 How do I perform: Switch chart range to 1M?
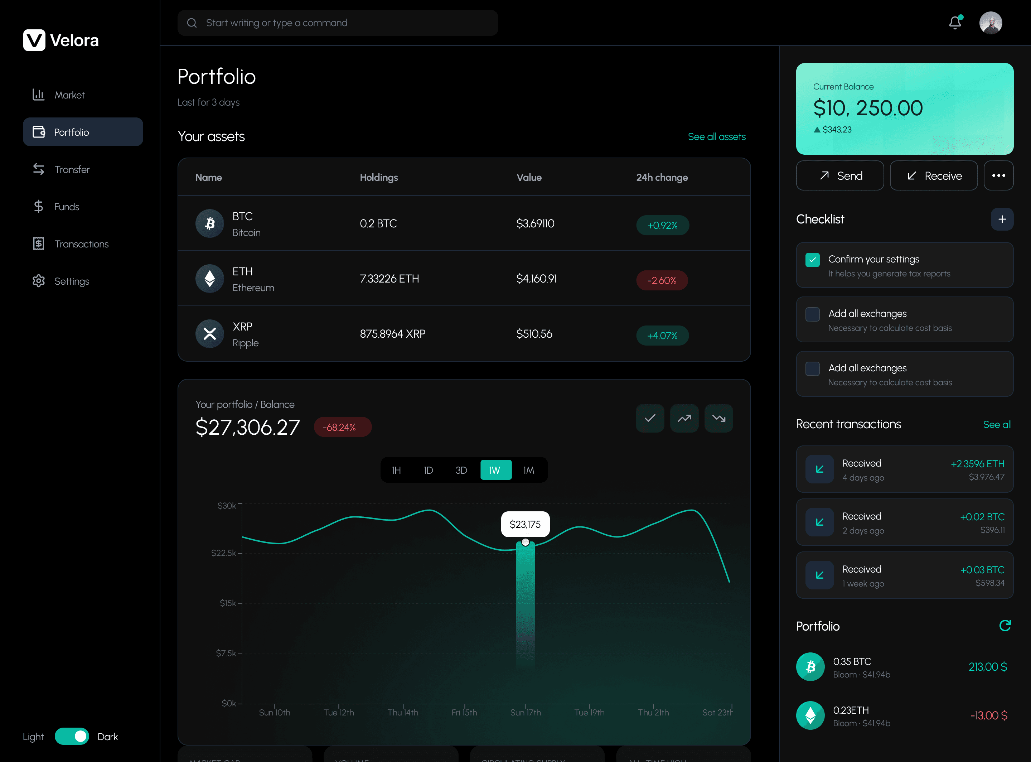[528, 470]
